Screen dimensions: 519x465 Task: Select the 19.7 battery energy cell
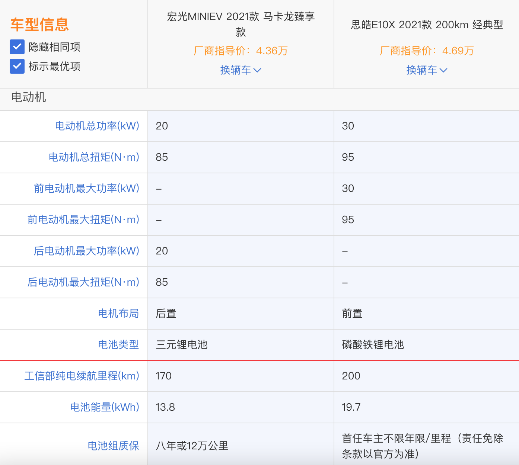pos(427,407)
